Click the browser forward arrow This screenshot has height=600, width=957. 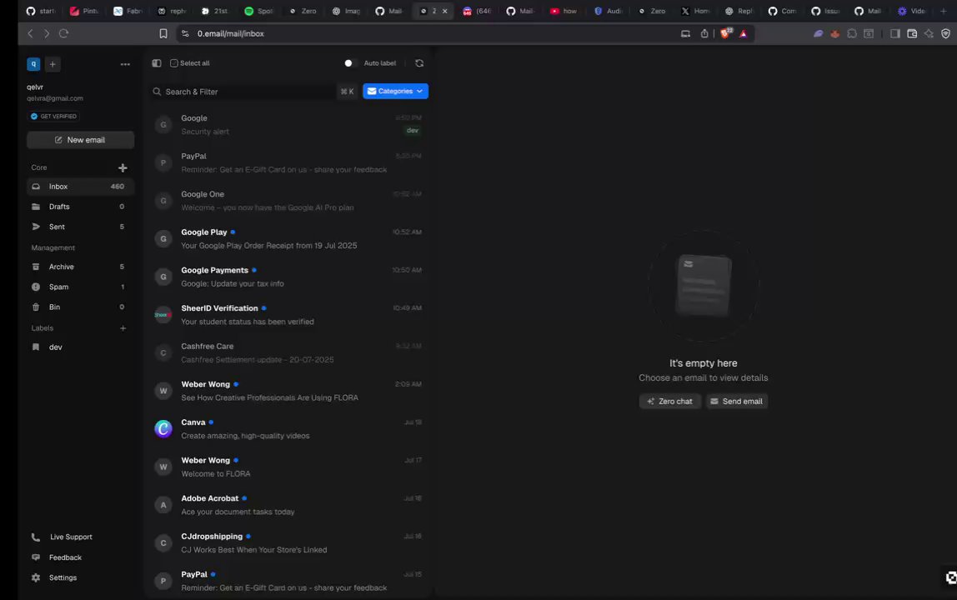click(47, 33)
